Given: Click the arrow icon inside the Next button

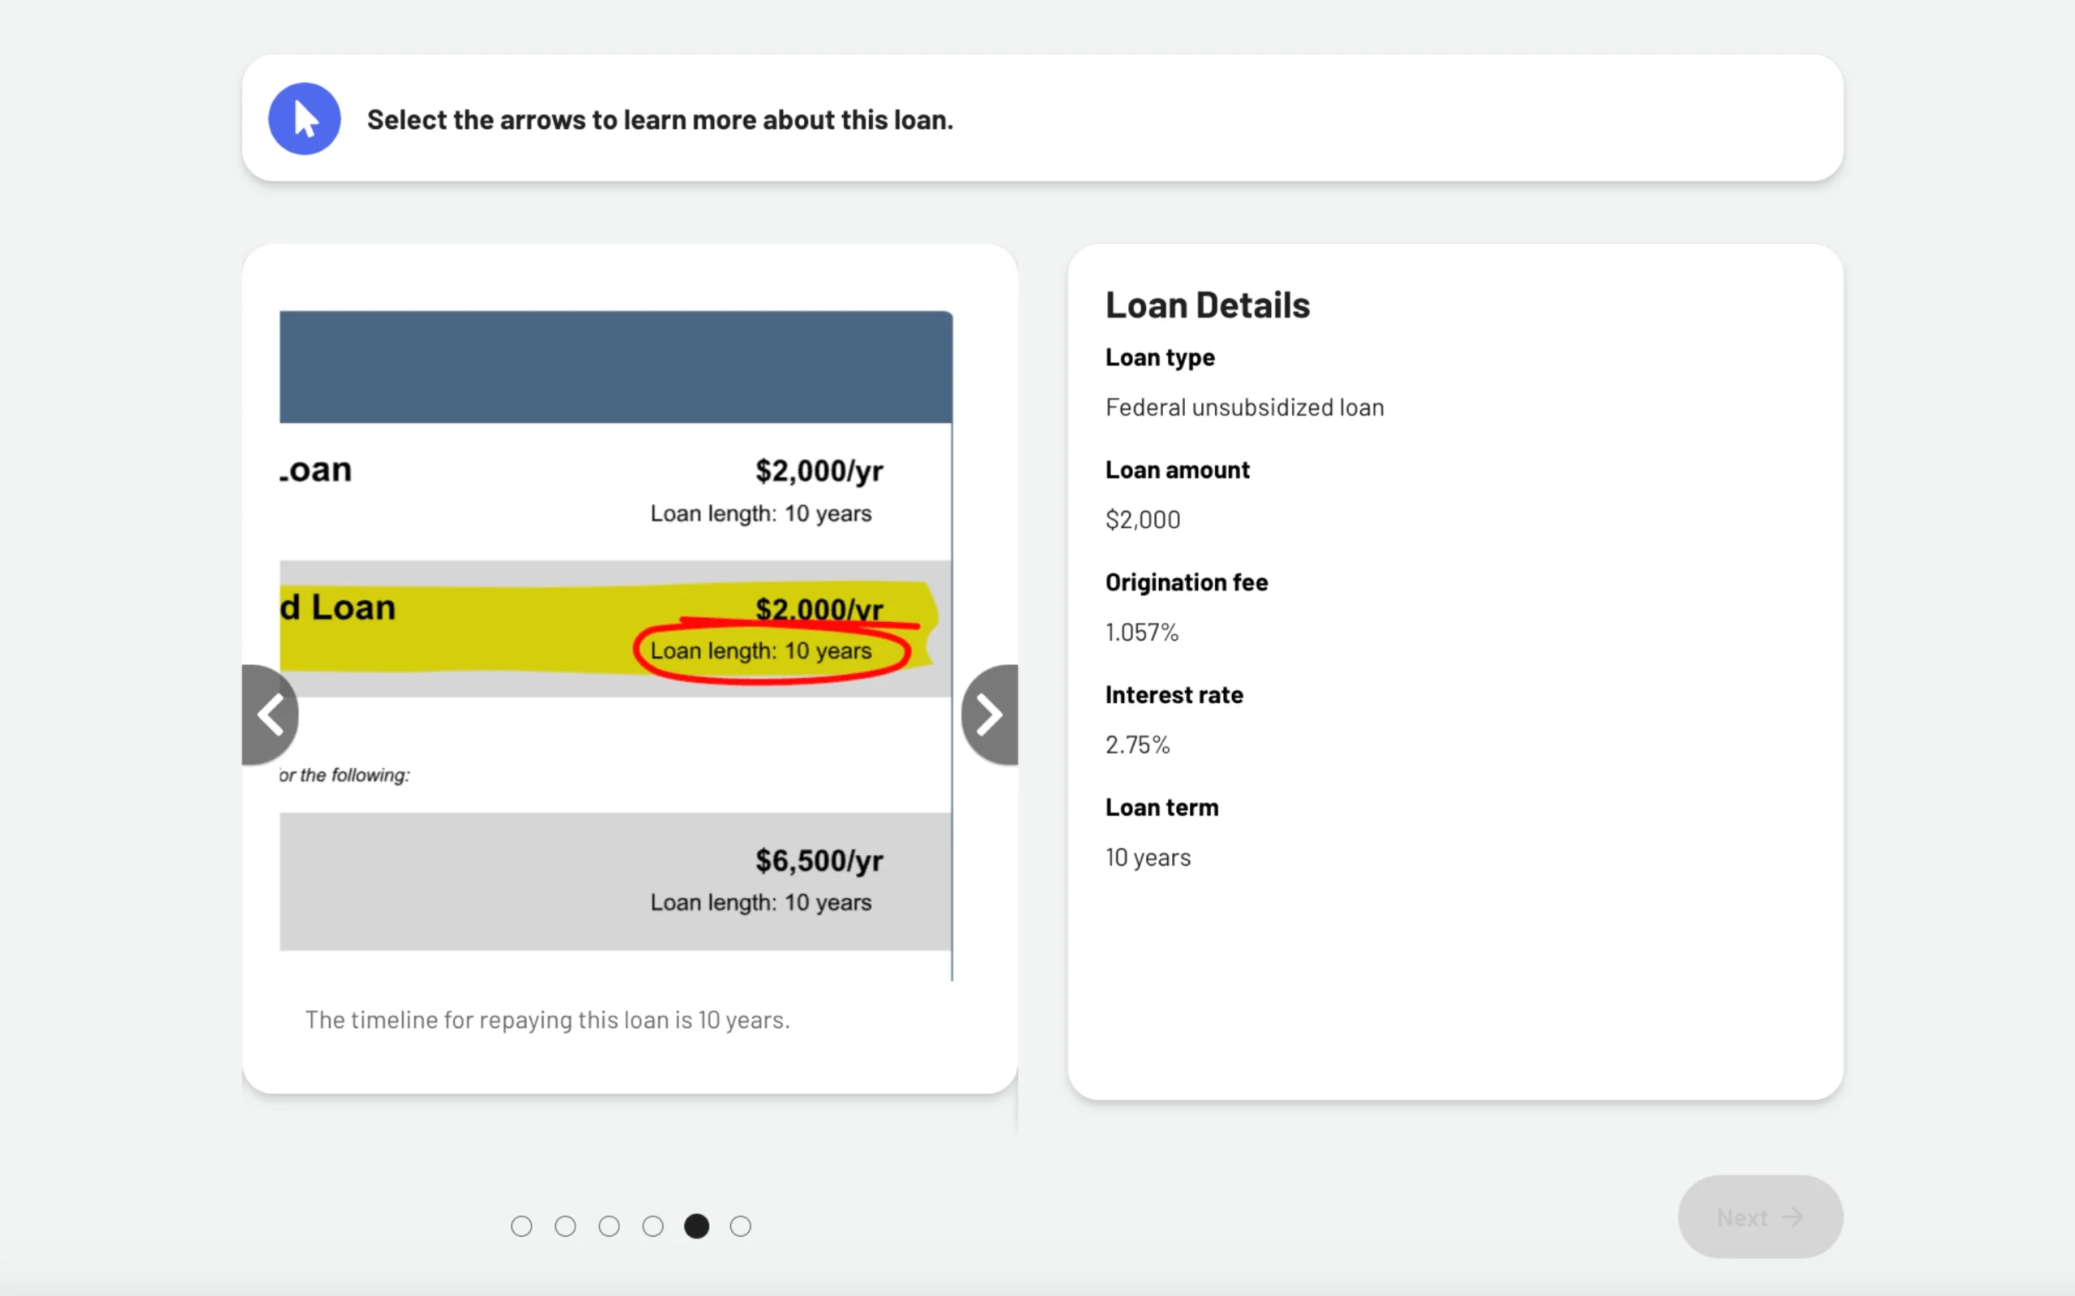Looking at the screenshot, I should pyautogui.click(x=1794, y=1217).
